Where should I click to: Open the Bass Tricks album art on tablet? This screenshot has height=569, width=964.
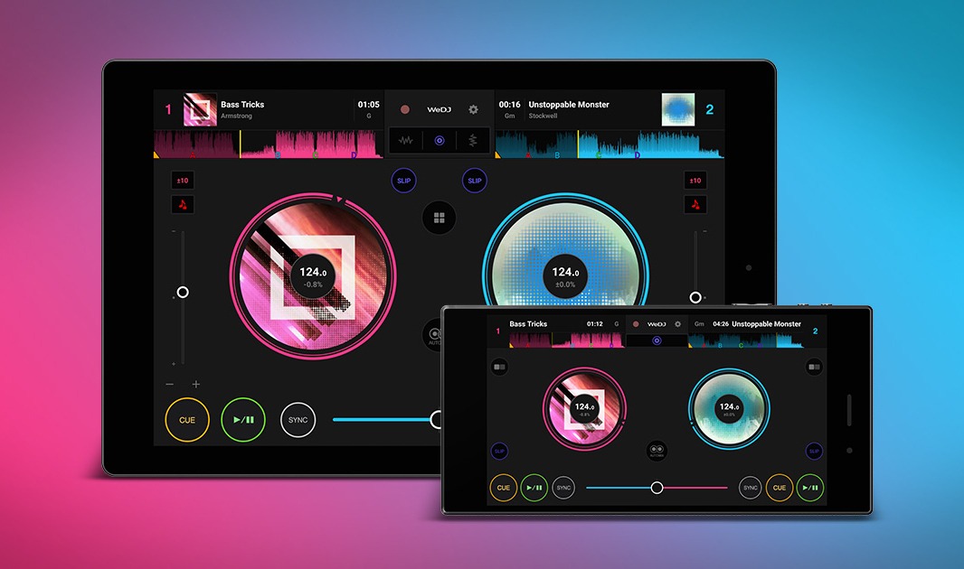coord(200,109)
